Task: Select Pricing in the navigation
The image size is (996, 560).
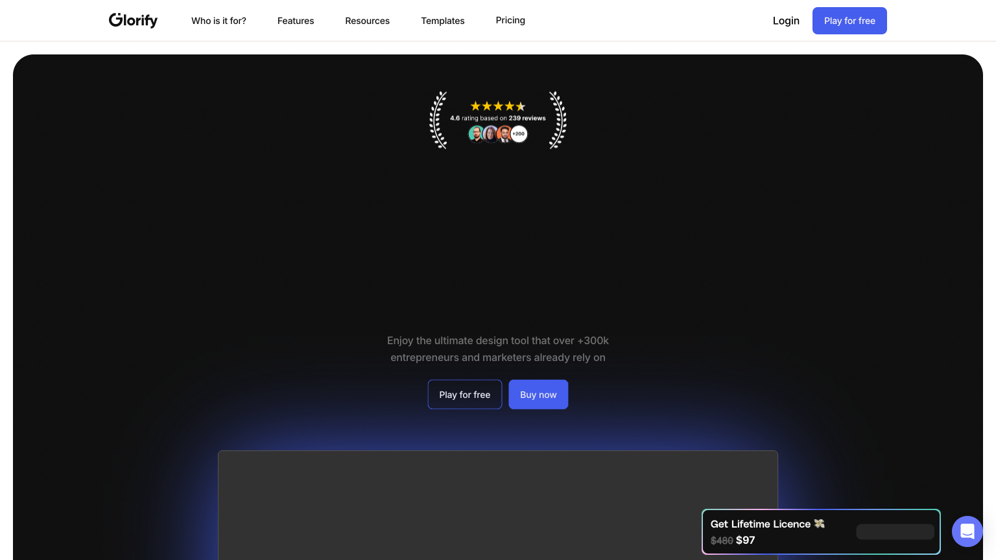Action: coord(510,20)
